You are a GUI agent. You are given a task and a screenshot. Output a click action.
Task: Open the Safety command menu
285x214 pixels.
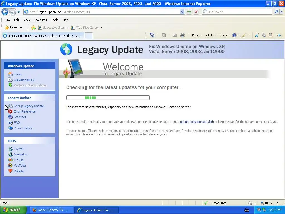coord(211,35)
